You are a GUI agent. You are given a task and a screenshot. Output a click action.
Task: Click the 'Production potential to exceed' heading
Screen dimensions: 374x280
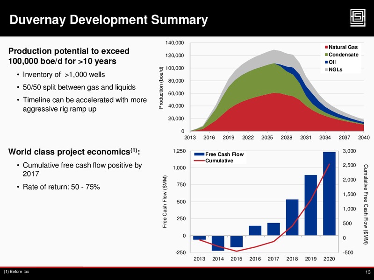click(69, 56)
